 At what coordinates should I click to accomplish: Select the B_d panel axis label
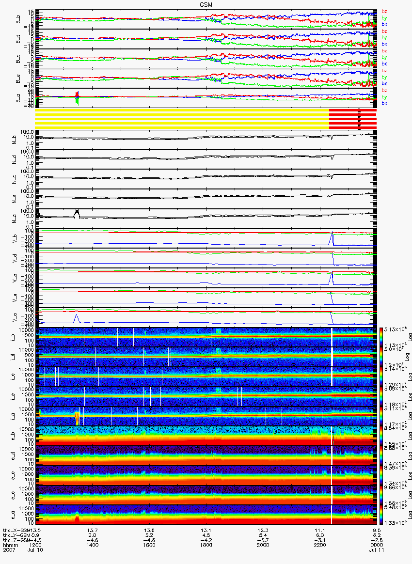click(18, 39)
